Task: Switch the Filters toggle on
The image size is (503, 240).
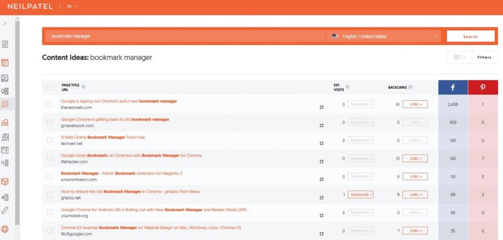Action: click(460, 57)
